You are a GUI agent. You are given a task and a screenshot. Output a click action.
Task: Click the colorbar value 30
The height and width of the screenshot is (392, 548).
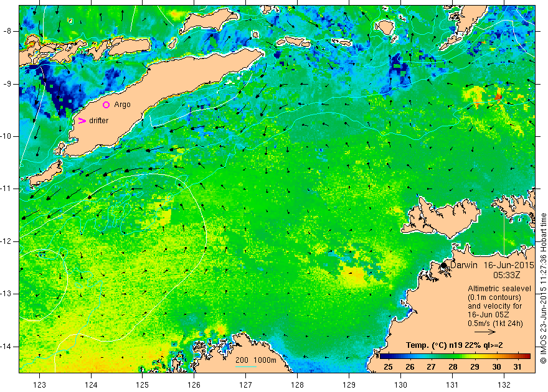click(x=496, y=367)
